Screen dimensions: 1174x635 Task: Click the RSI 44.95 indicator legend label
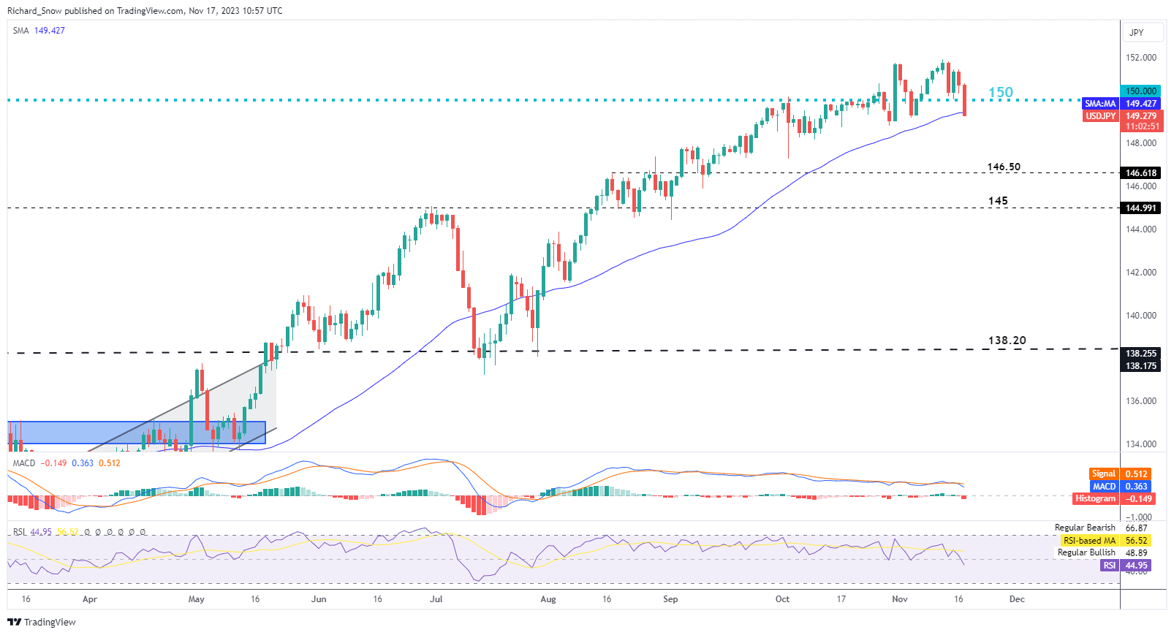32,532
